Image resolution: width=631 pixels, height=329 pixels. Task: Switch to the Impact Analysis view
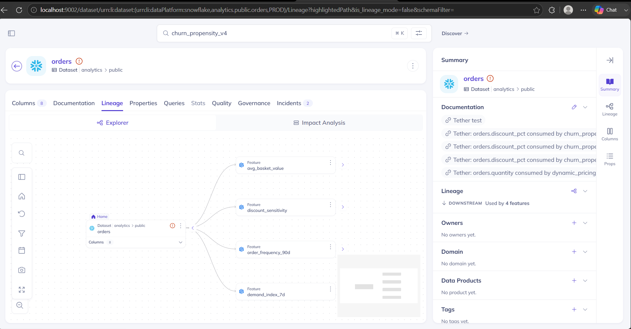click(x=319, y=123)
